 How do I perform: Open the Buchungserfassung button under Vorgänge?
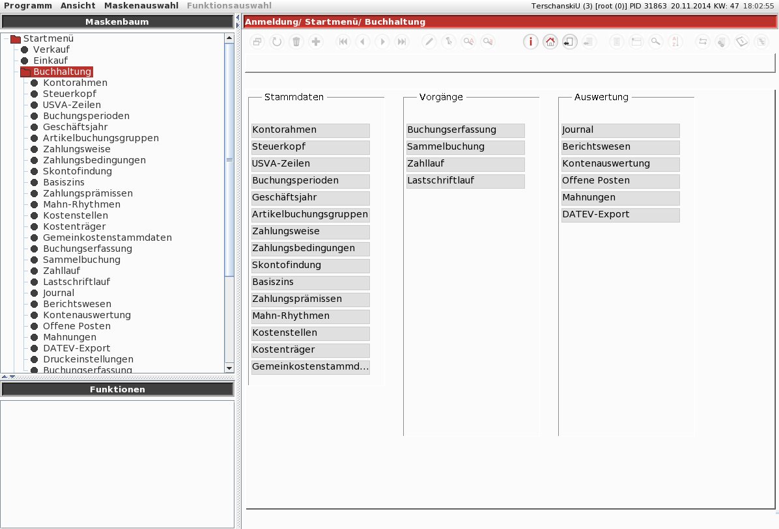coord(465,130)
